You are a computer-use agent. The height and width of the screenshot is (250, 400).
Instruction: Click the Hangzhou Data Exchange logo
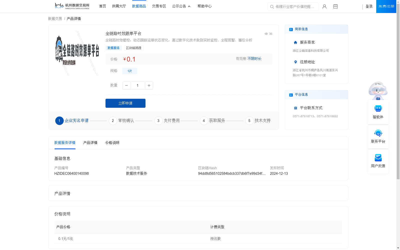[72, 6]
